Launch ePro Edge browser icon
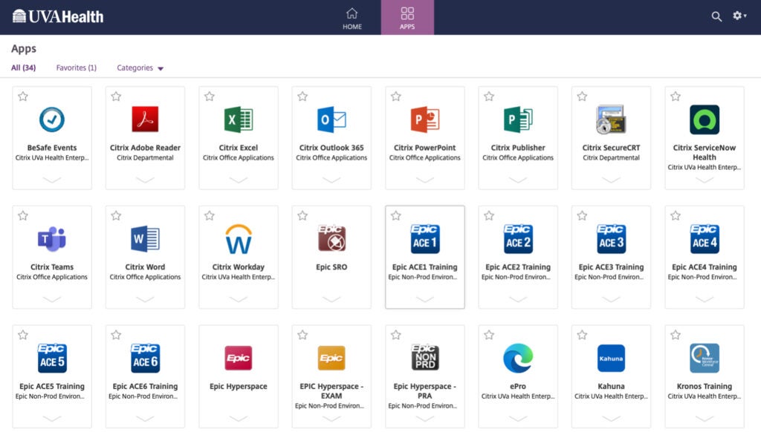 518,358
